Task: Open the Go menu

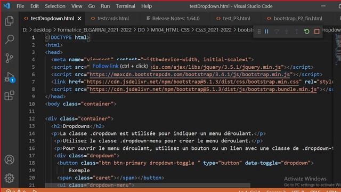Action: point(92,6)
